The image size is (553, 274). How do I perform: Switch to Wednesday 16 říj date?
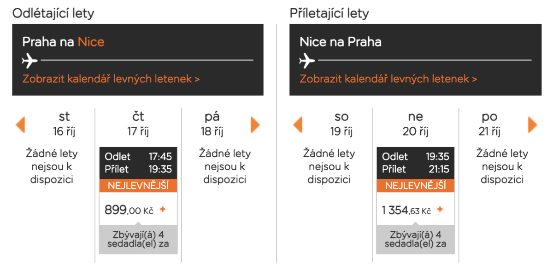point(64,124)
